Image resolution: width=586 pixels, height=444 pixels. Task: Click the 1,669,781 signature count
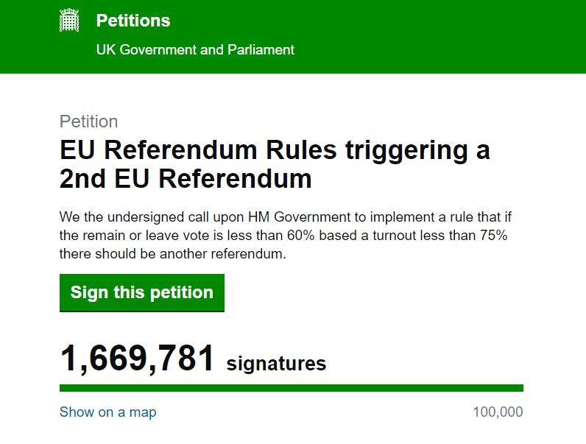point(137,359)
